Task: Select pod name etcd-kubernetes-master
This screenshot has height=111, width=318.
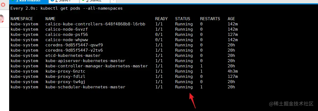Action: [x=73, y=56]
